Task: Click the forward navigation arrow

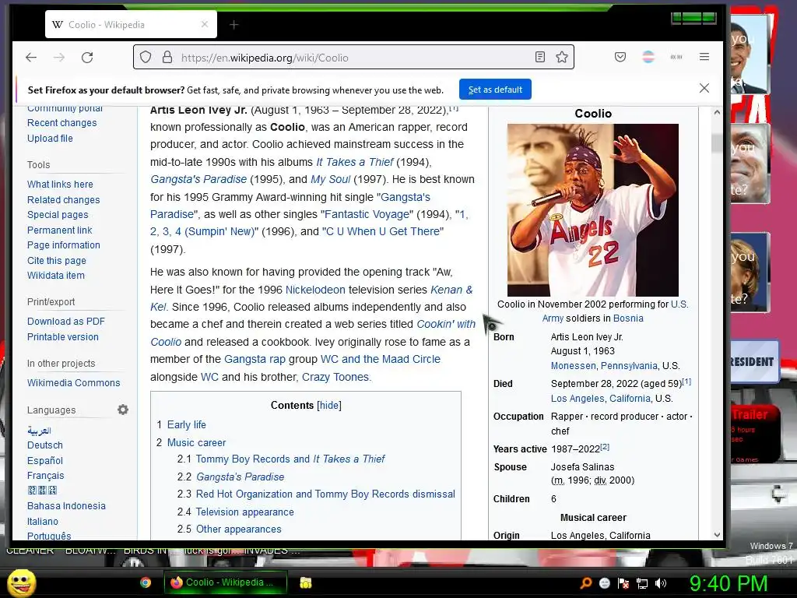Action: (x=59, y=58)
